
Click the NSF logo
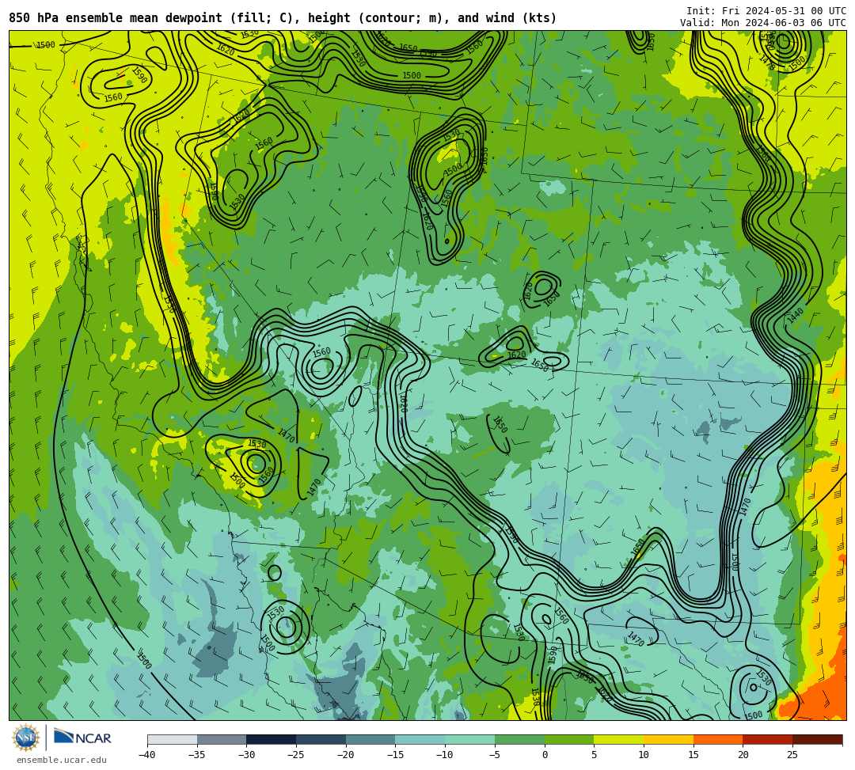pyautogui.click(x=25, y=738)
